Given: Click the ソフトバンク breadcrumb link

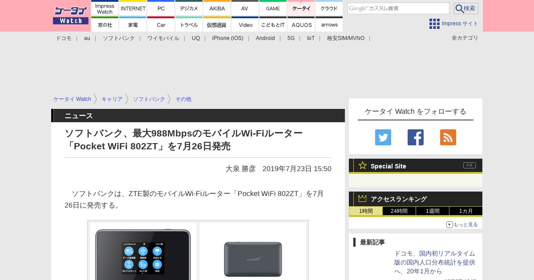Looking at the screenshot, I should coord(149,99).
